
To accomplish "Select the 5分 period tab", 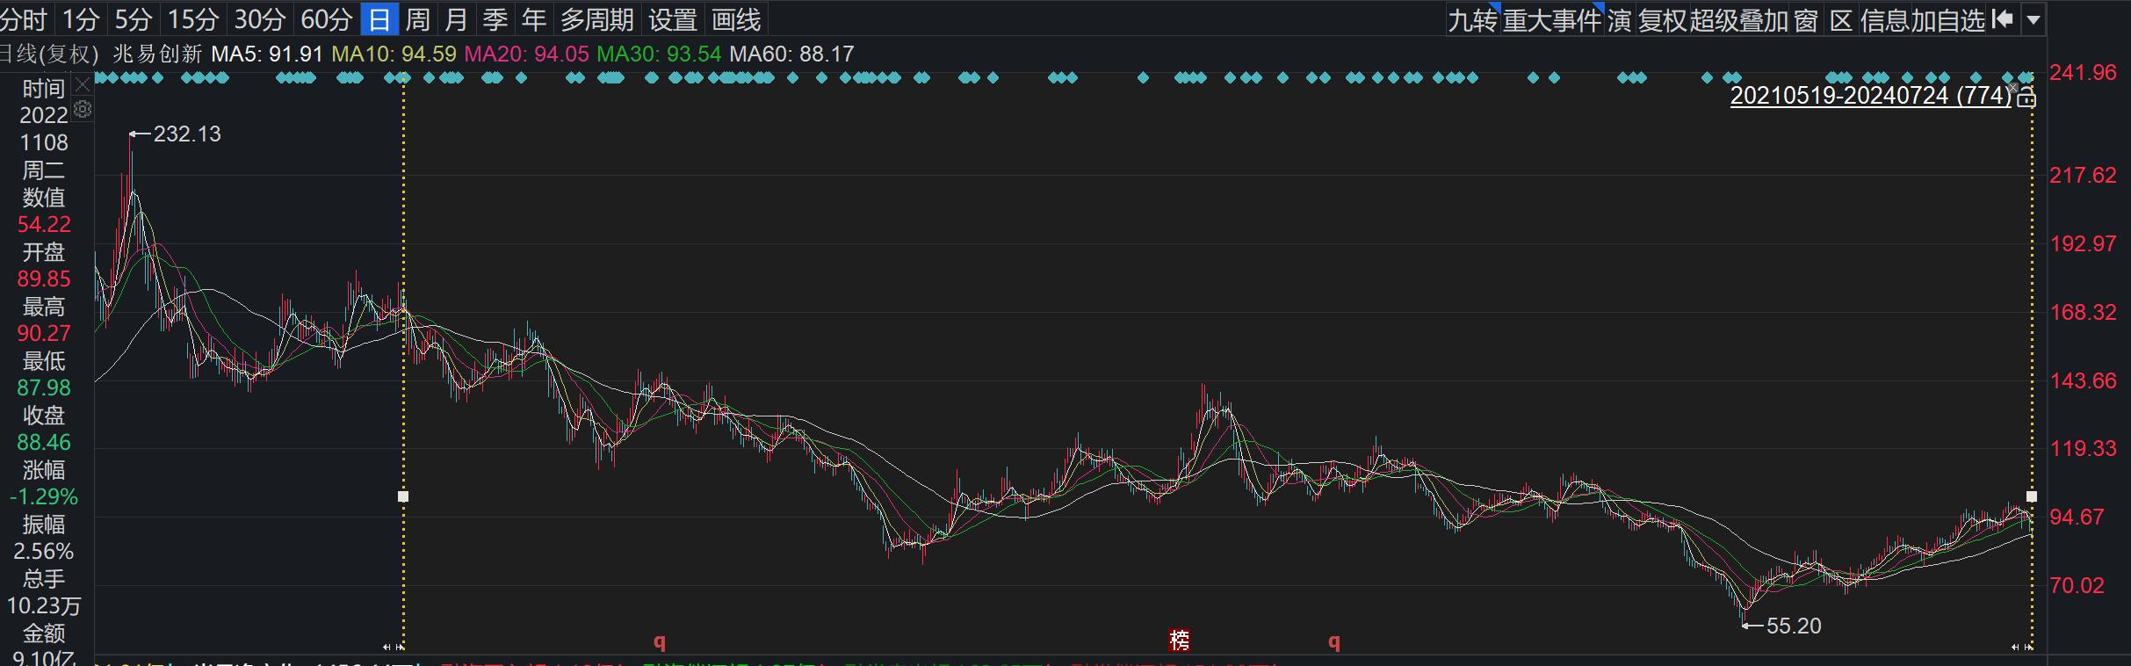I will click(134, 19).
